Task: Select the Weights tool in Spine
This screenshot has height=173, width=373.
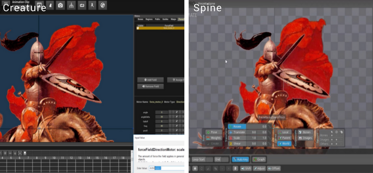Action: [x=213, y=138]
